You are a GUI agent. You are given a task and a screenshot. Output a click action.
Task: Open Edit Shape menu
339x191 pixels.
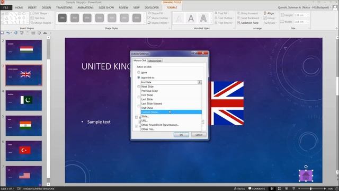pos(39,13)
